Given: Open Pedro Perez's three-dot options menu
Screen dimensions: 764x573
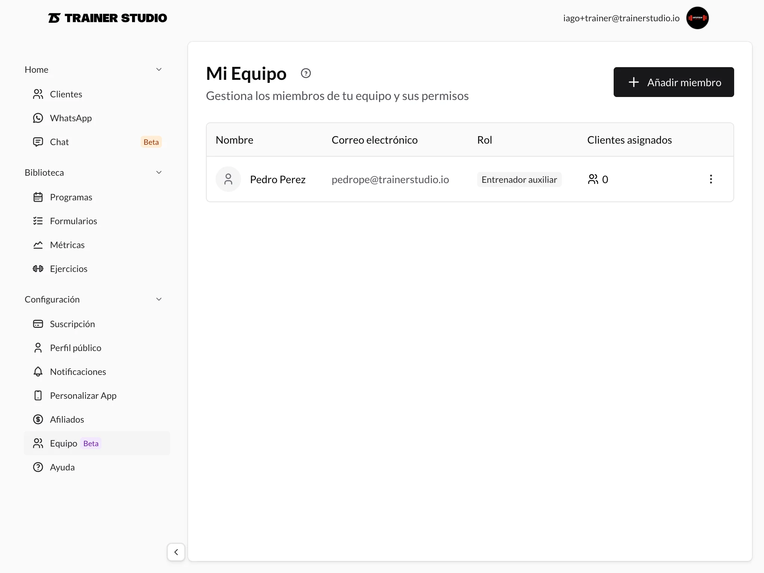Looking at the screenshot, I should 711,179.
